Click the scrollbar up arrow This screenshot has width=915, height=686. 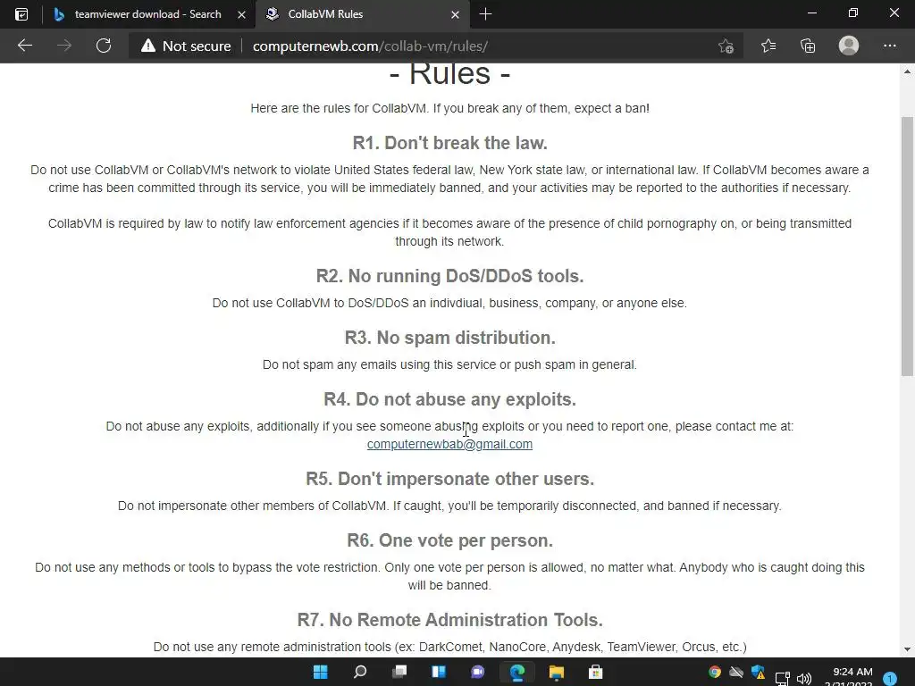907,71
